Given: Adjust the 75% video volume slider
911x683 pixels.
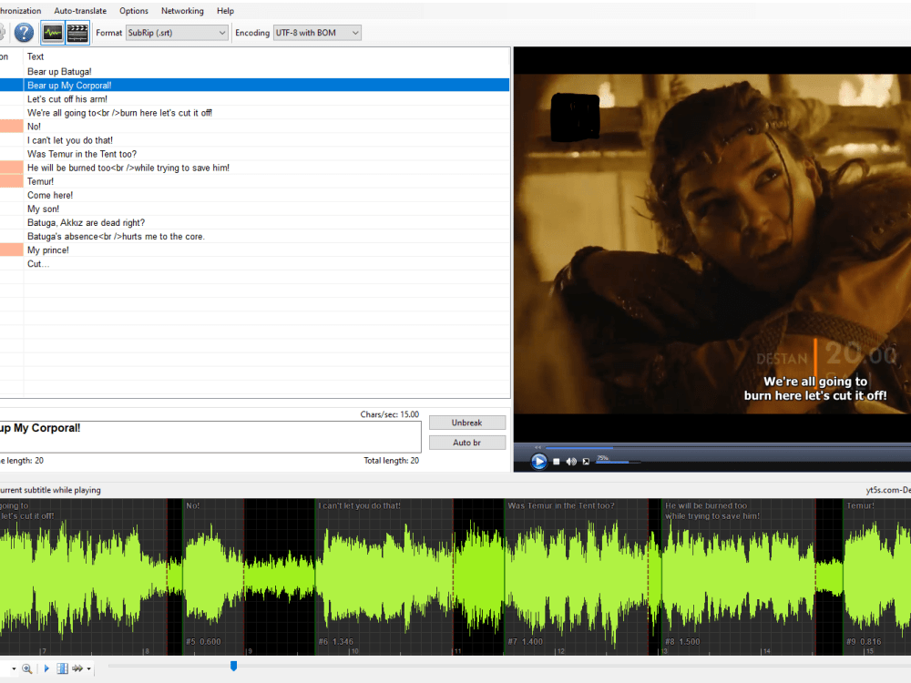Looking at the screenshot, I should point(618,463).
